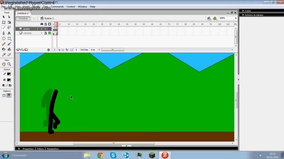Click Show/Hide All Layers eye header
This screenshot has width=284, height=159.
point(41,24)
